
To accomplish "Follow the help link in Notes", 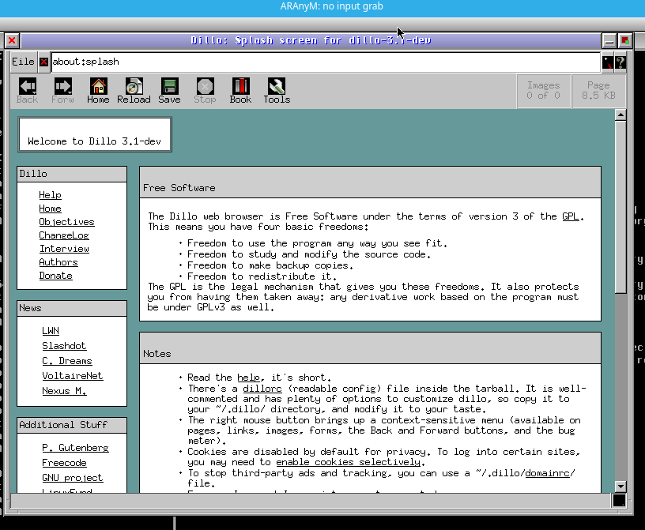I will 248,378.
